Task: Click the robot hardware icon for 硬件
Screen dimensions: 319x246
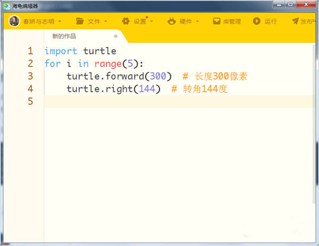Action: (x=171, y=21)
